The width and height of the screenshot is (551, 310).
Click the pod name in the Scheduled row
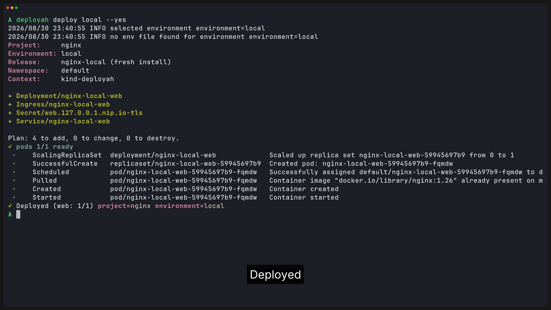point(184,172)
